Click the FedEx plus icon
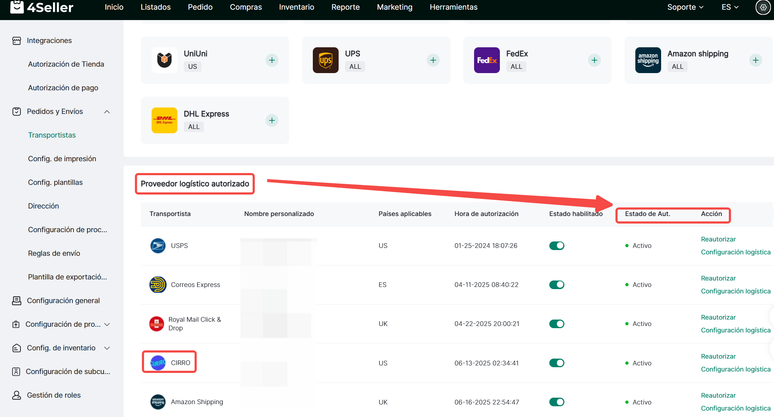The image size is (774, 417). point(594,60)
